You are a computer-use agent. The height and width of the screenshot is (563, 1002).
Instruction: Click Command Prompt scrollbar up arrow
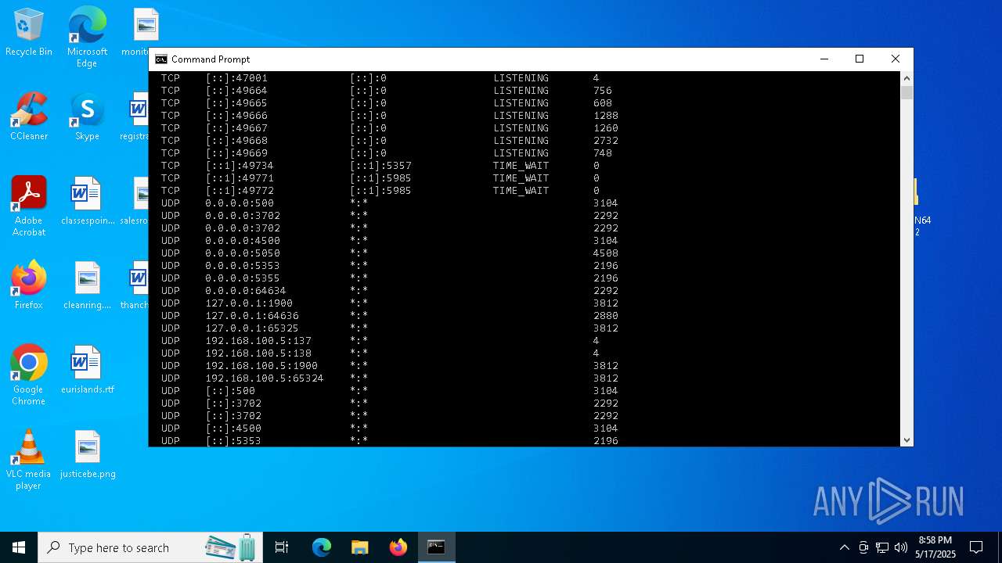[907, 78]
